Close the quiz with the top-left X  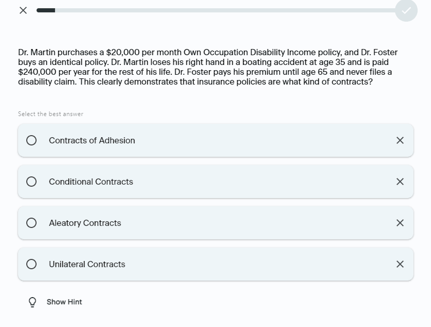click(23, 10)
